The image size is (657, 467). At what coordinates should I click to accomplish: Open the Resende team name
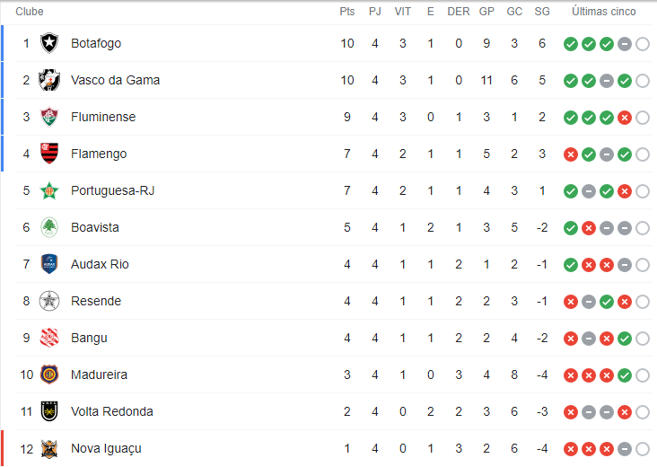tap(96, 301)
